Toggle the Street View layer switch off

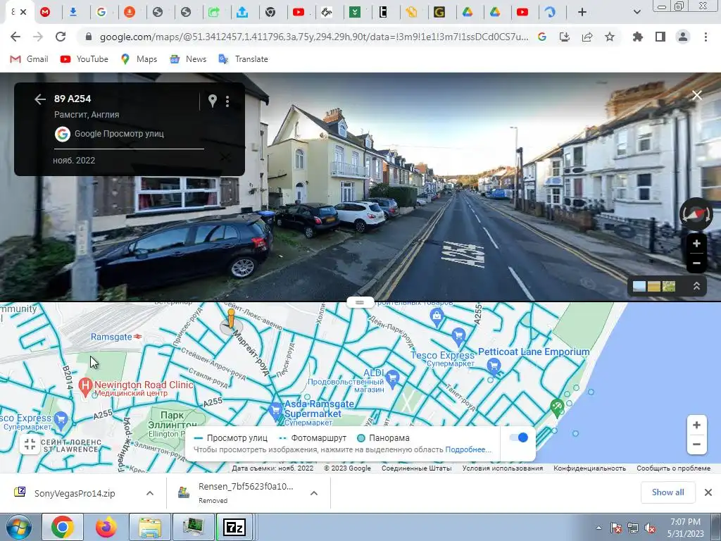pos(519,437)
